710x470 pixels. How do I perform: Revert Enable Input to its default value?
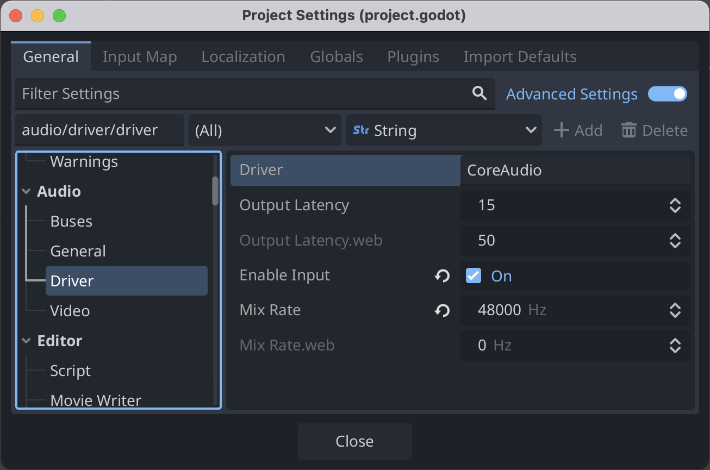442,275
